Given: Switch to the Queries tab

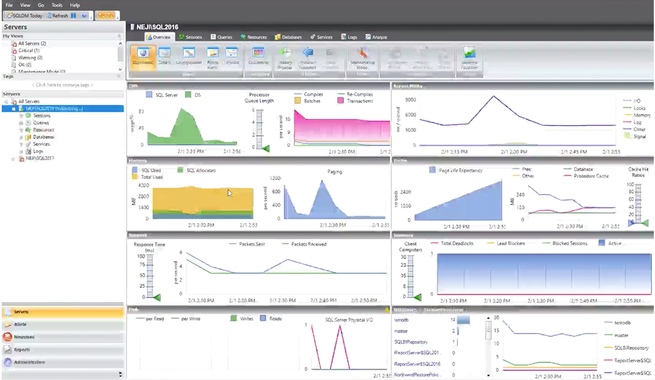Looking at the screenshot, I should [x=221, y=37].
